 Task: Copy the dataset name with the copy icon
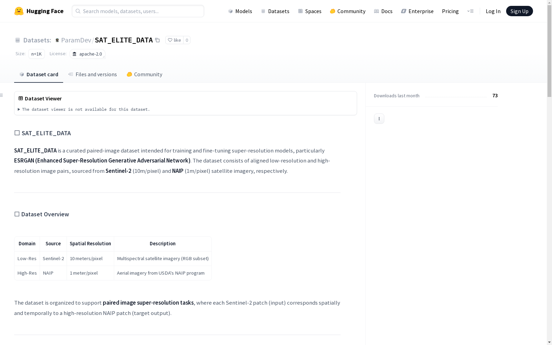coord(157,40)
